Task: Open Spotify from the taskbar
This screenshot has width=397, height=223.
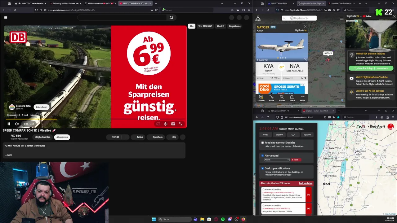Action: (223, 219)
